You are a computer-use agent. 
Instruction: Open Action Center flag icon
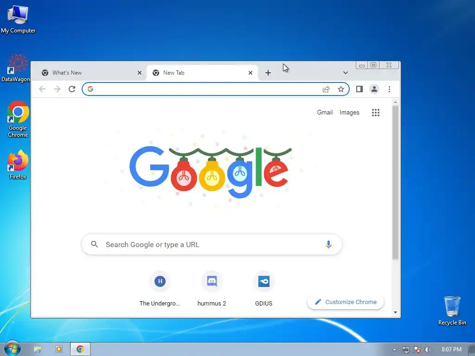pyautogui.click(x=417, y=350)
